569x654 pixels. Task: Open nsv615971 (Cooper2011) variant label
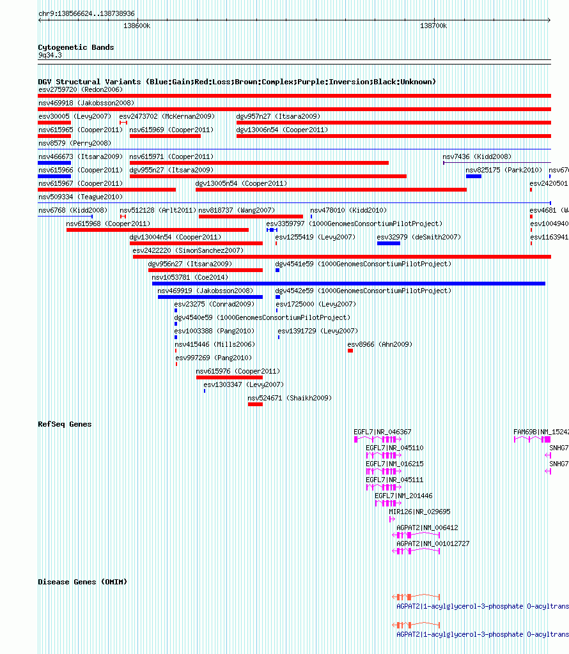(171, 156)
